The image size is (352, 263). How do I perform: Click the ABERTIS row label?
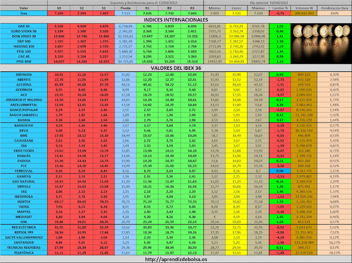click(24, 80)
